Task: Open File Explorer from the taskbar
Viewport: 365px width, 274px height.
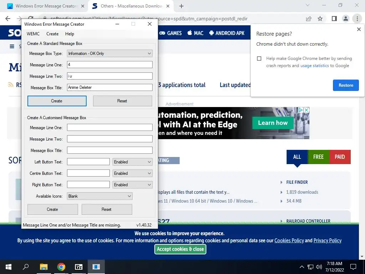Action: click(43, 267)
